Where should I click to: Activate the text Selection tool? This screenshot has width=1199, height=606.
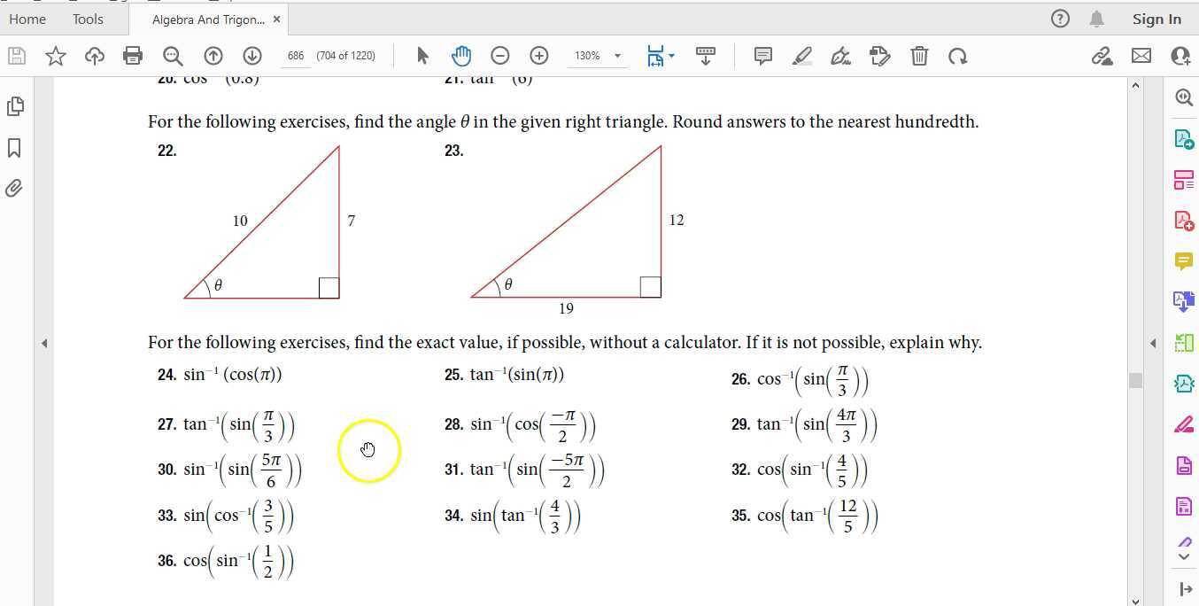coord(422,55)
